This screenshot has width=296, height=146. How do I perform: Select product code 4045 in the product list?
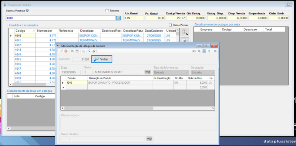point(25,59)
